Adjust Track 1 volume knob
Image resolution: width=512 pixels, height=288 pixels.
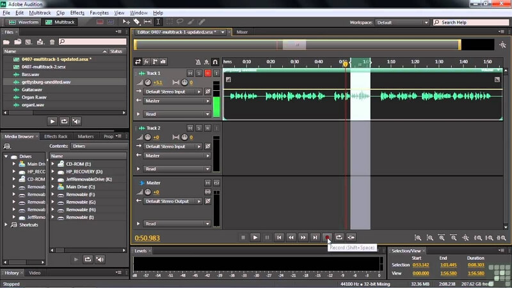pyautogui.click(x=148, y=83)
